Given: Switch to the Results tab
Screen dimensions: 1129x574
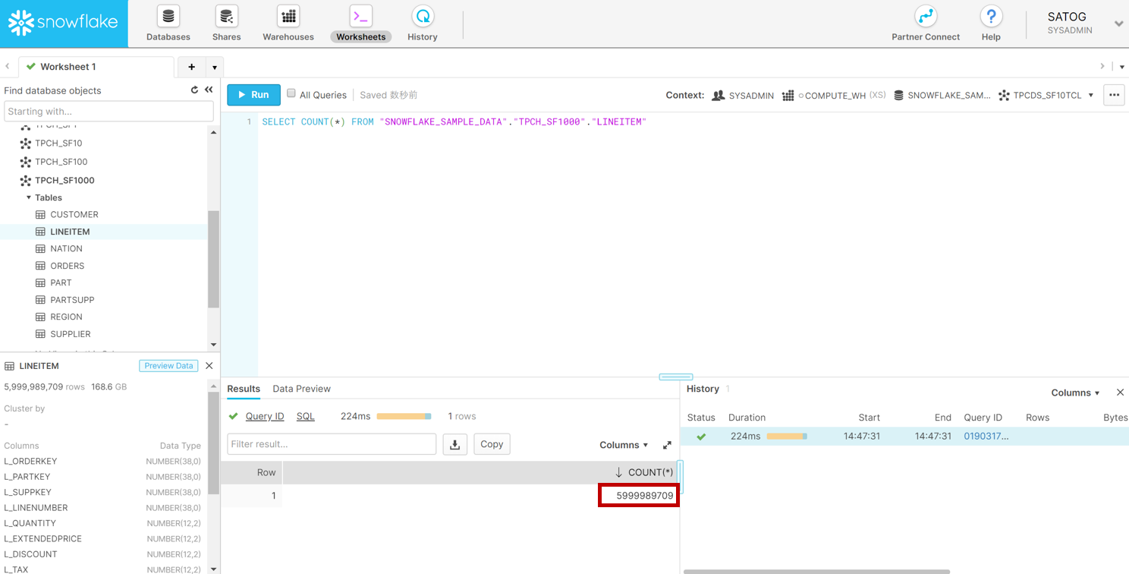Looking at the screenshot, I should pos(244,389).
